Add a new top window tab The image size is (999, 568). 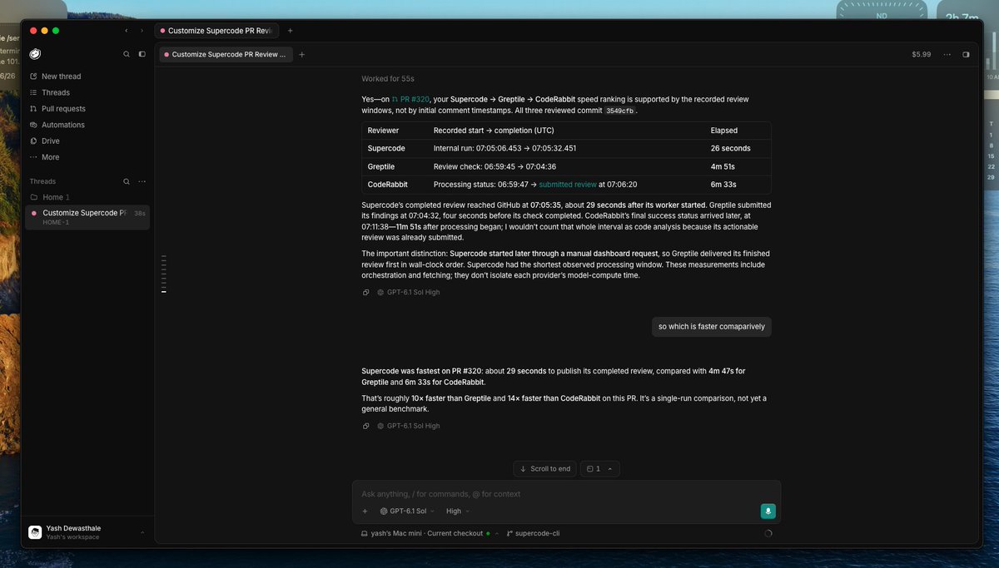(291, 31)
